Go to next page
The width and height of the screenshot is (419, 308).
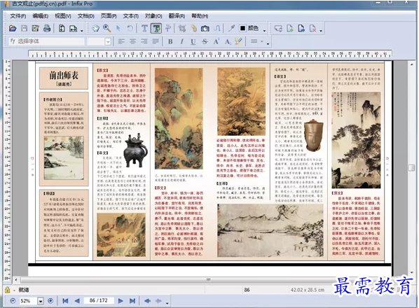point(121,301)
